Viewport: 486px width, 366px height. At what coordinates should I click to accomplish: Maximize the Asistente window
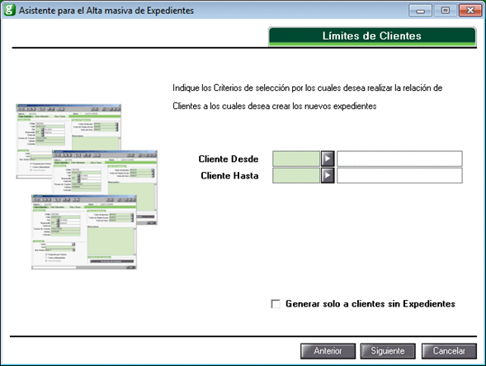pyautogui.click(x=445, y=11)
